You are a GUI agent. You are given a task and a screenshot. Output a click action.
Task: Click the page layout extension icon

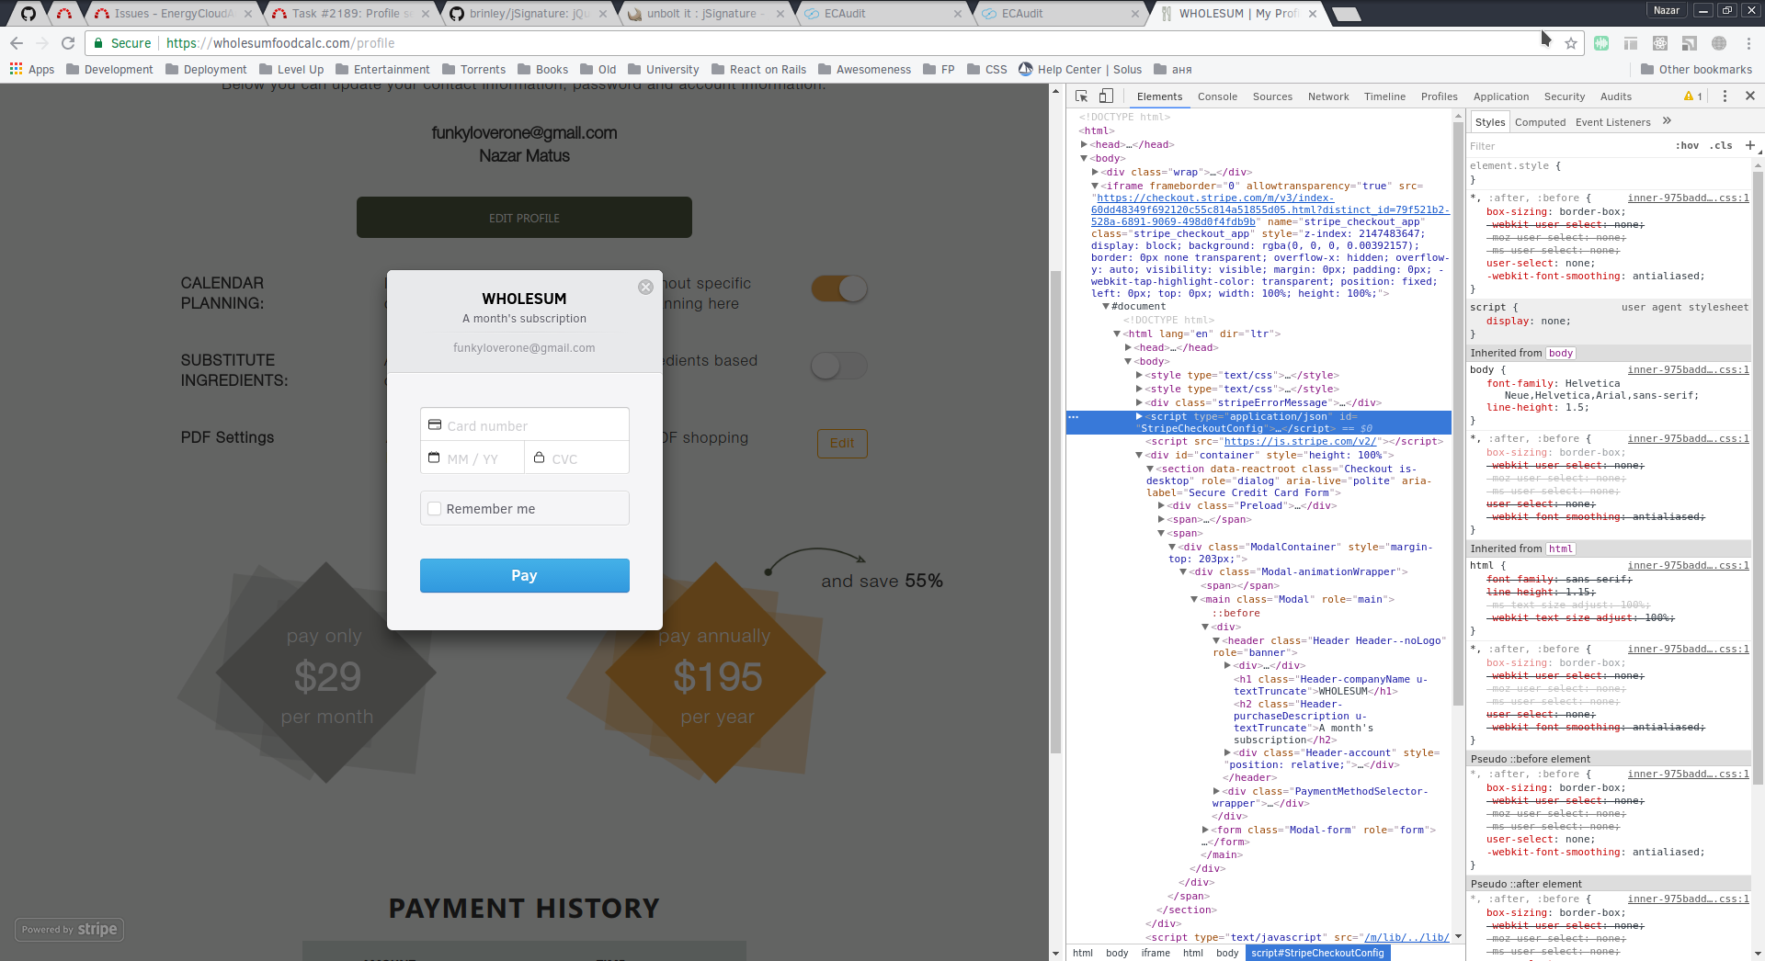click(x=1631, y=43)
